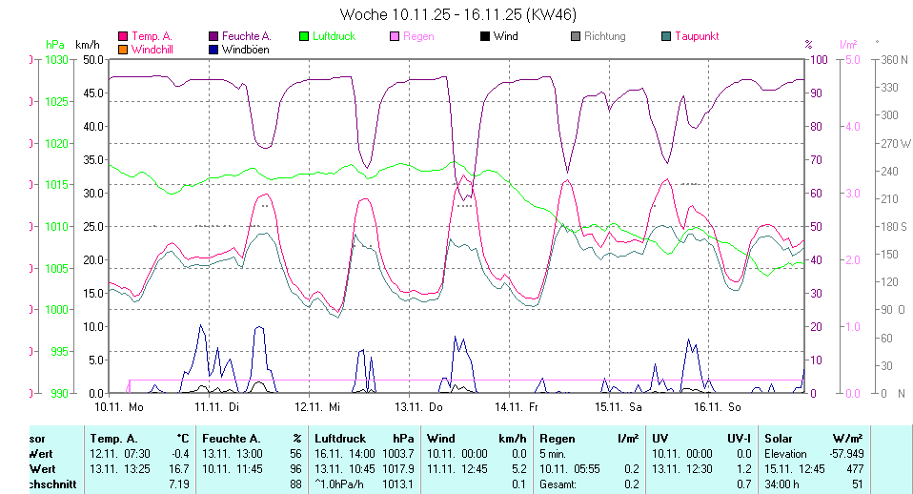Click the orange Windchill legend swatch
This screenshot has height=494, width=913.
(123, 49)
